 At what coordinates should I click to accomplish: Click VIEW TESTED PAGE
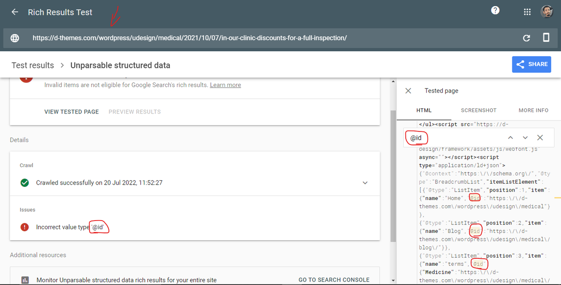point(71,112)
